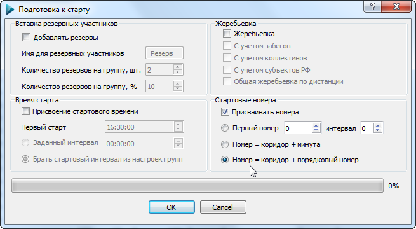Click the Заданный интервал time field
The image size is (416, 229).
click(140, 143)
